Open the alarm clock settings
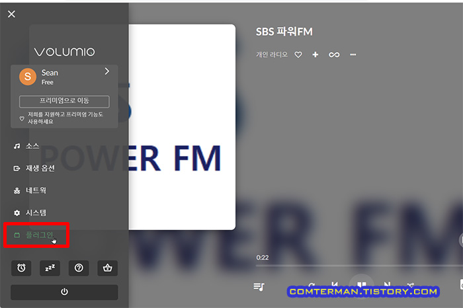Screen dimensions: 463x308 click(21, 268)
